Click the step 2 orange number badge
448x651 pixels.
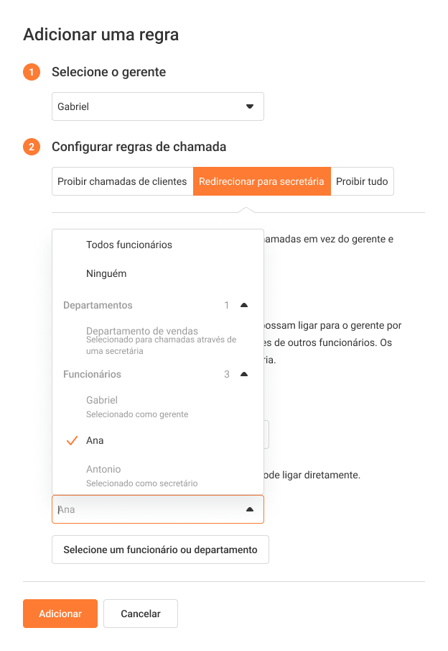32,147
